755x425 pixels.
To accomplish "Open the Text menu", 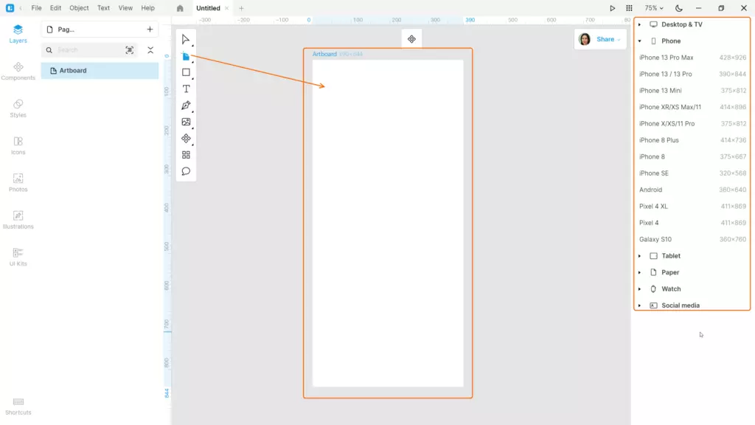I will click(103, 8).
